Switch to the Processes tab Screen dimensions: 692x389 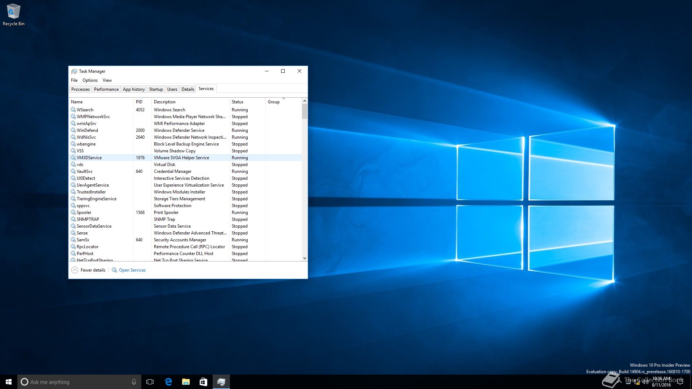(80, 89)
